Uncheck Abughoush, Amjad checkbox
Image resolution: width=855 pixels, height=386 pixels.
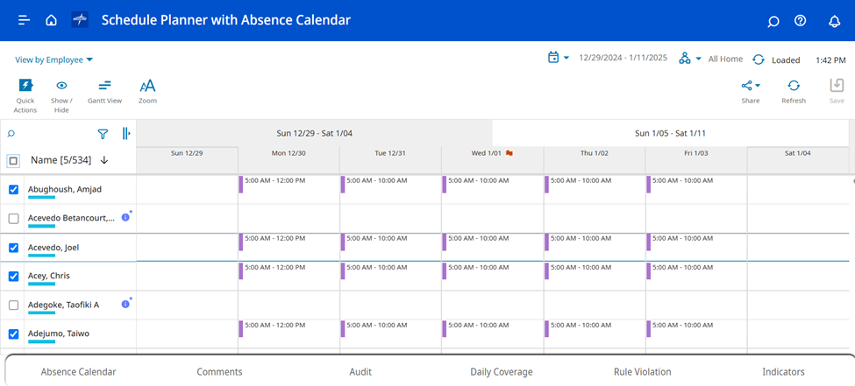(x=13, y=190)
